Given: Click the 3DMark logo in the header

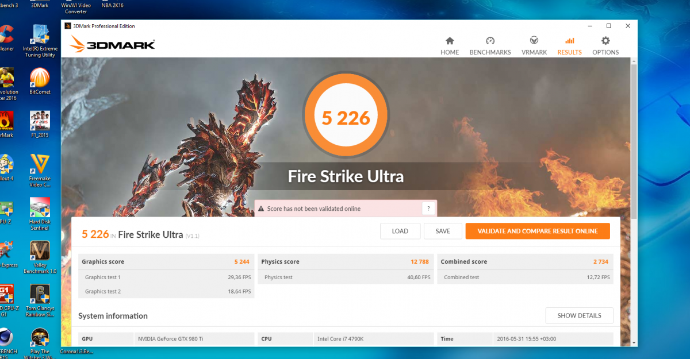Looking at the screenshot, I should 112,44.
